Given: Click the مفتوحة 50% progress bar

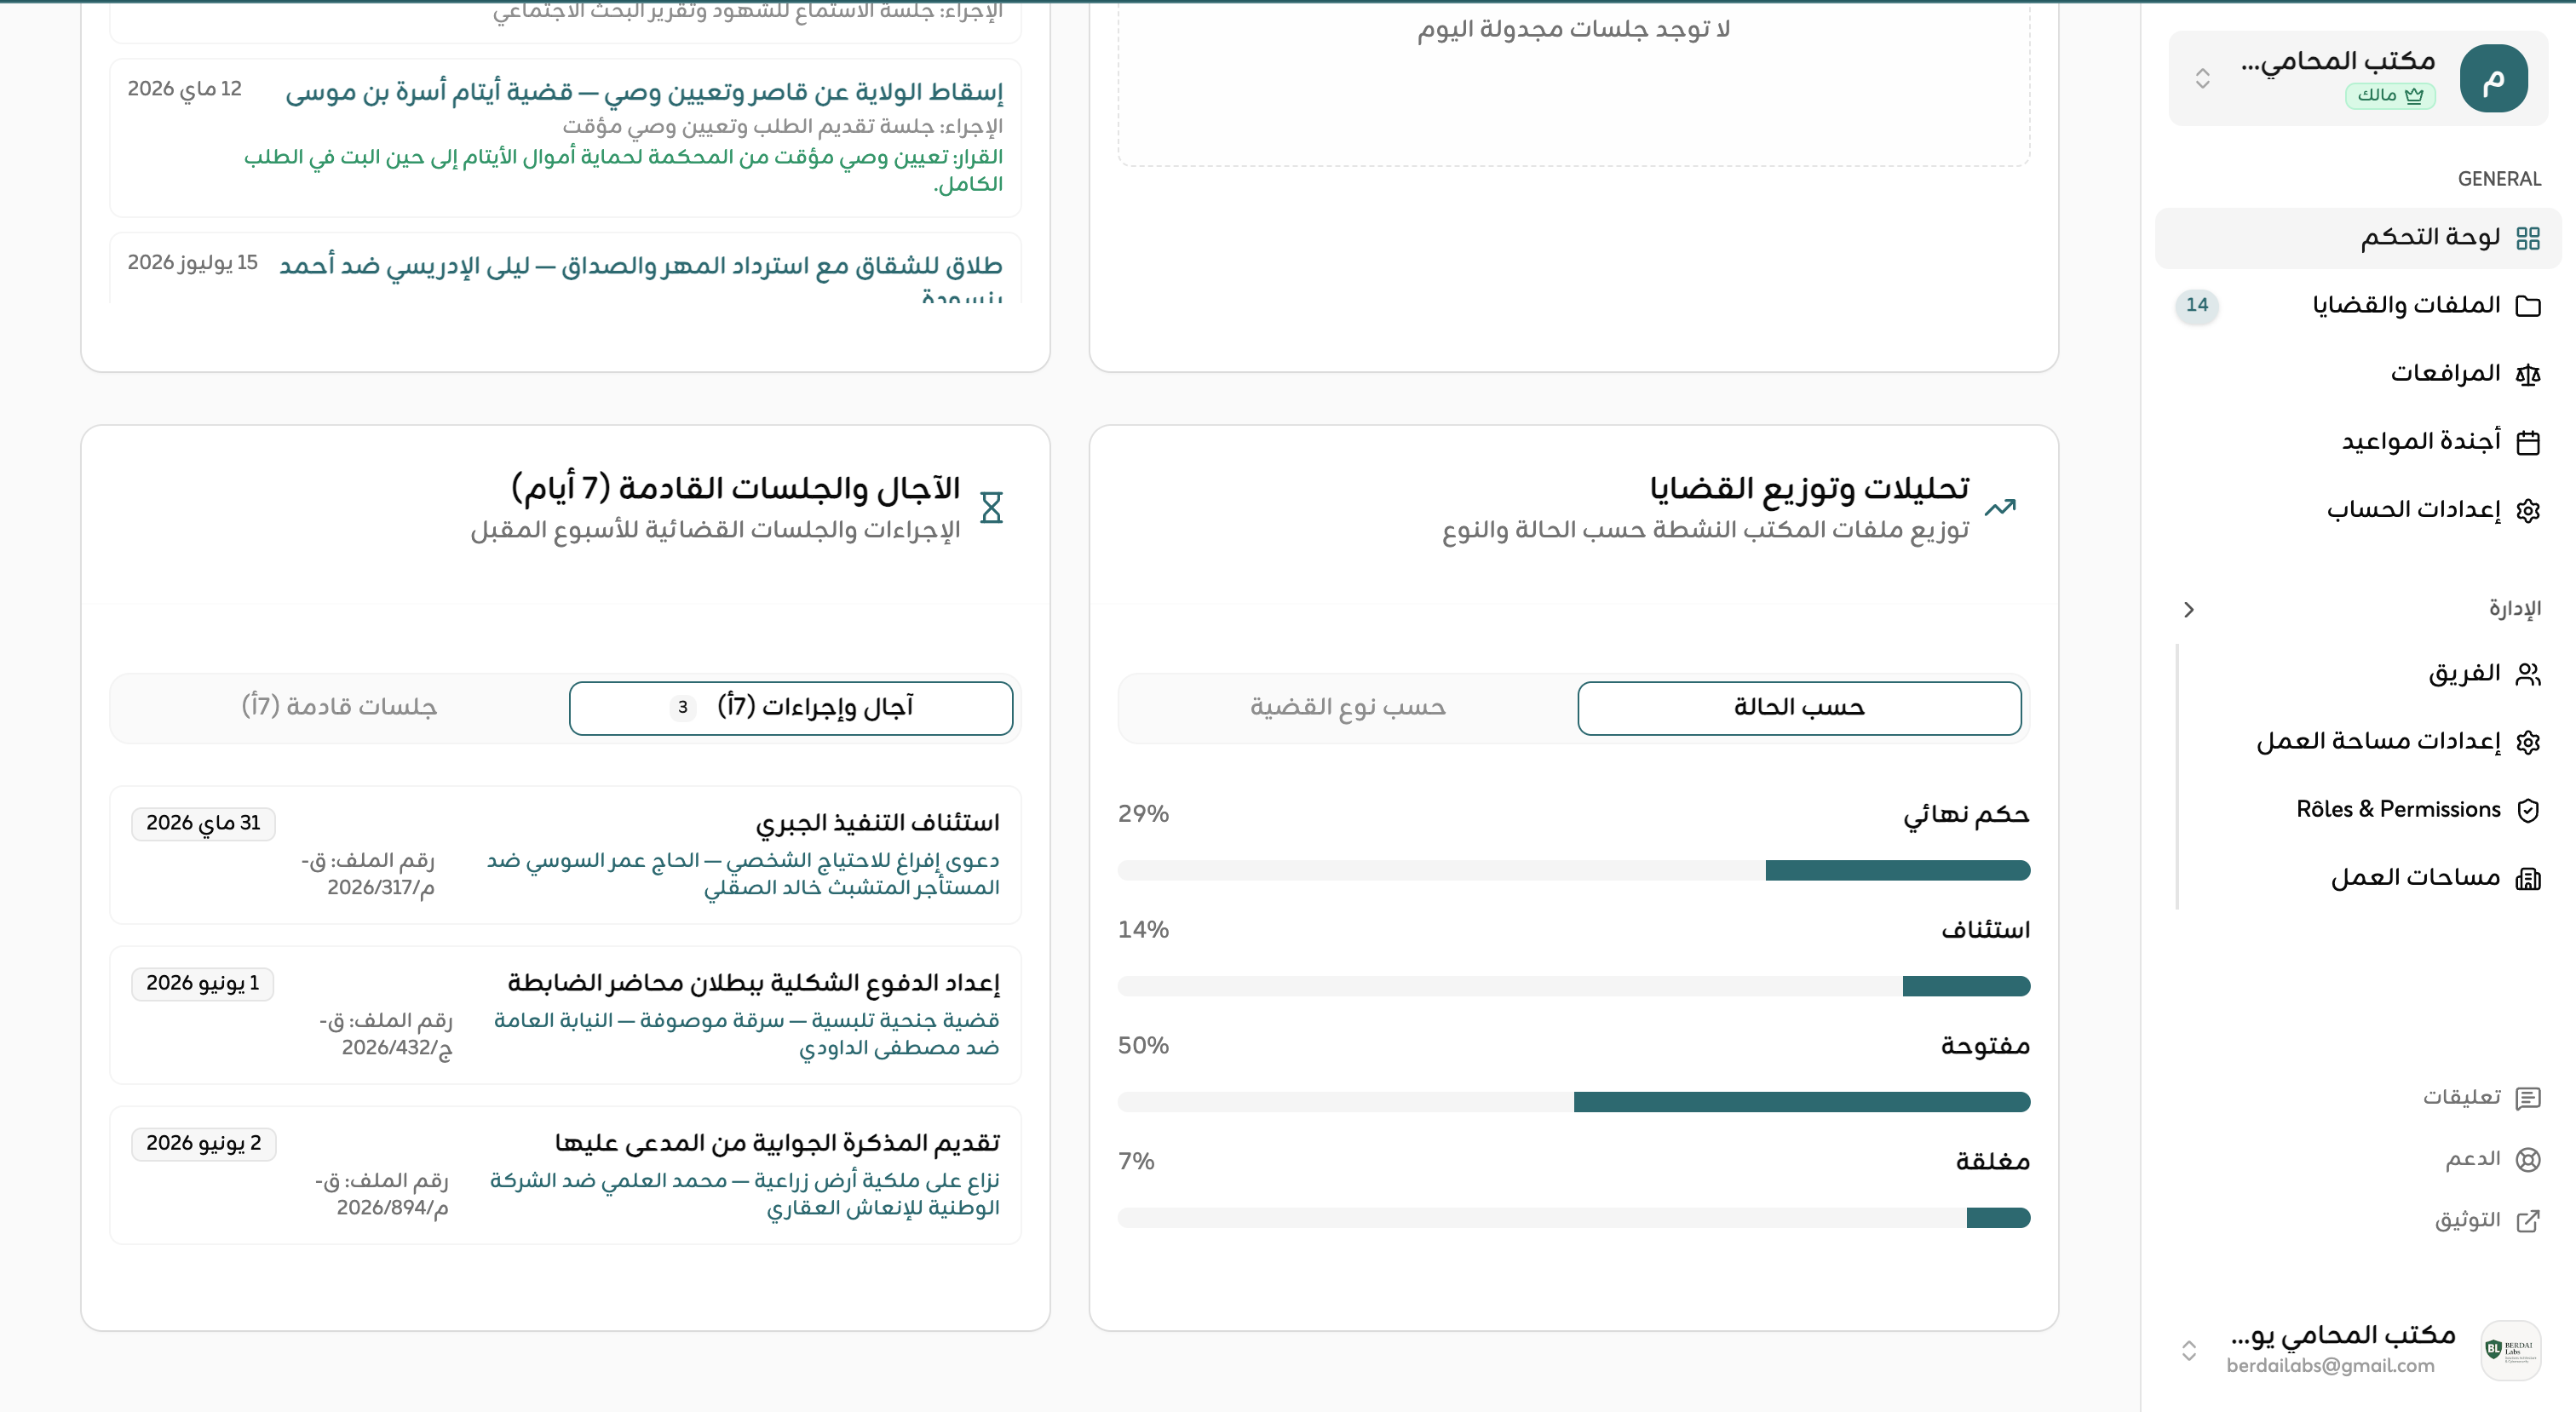Looking at the screenshot, I should (1574, 1102).
